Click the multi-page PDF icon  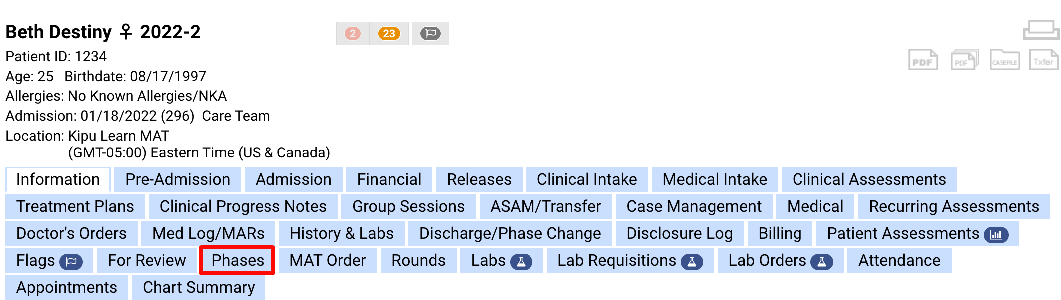pyautogui.click(x=964, y=60)
